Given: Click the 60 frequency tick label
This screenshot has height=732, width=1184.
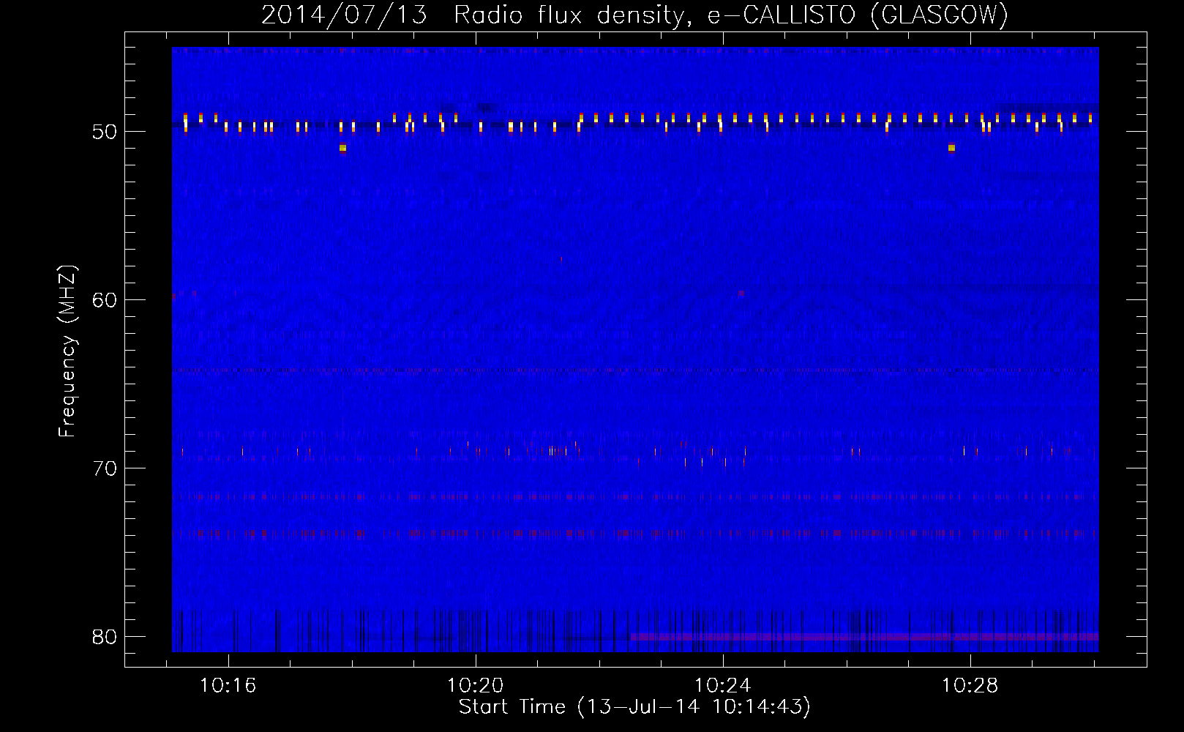Looking at the screenshot, I should tap(105, 300).
